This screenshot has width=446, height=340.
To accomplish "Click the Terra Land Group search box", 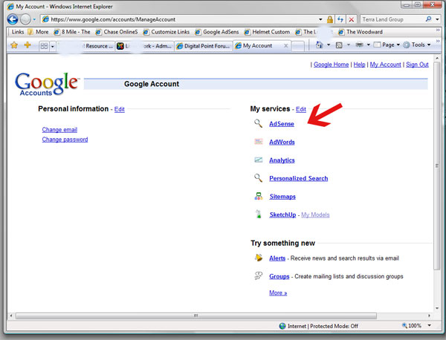I will click(x=392, y=19).
